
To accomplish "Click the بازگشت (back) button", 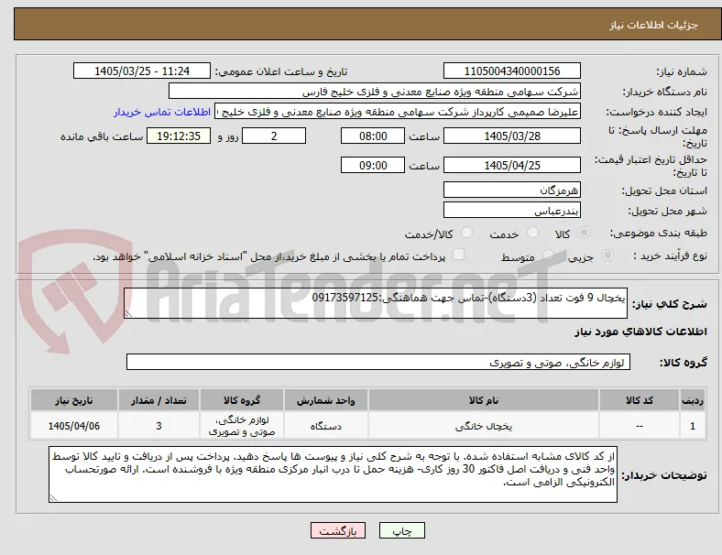I will [338, 530].
